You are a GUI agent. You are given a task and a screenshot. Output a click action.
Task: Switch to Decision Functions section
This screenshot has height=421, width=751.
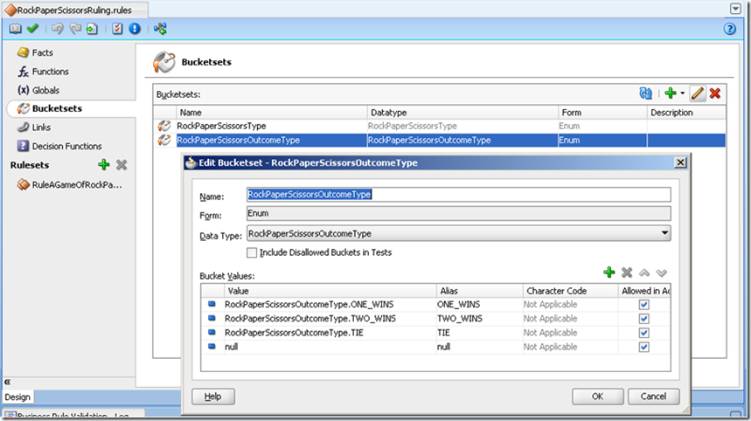pos(66,146)
